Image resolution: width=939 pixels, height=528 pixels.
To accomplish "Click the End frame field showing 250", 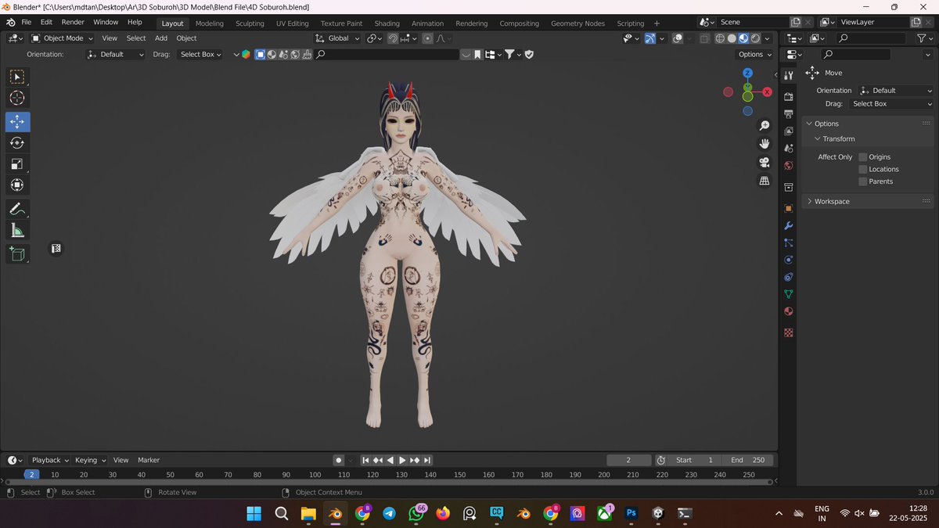I will coord(748,460).
